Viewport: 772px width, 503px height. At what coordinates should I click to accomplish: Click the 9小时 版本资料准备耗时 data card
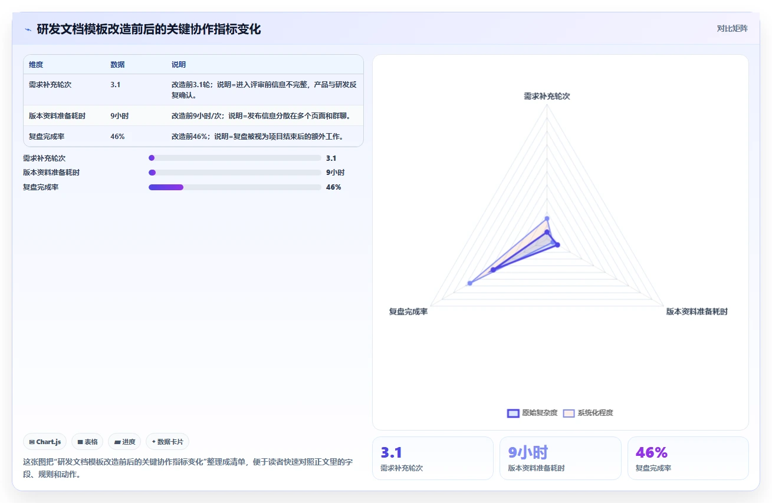[560, 458]
